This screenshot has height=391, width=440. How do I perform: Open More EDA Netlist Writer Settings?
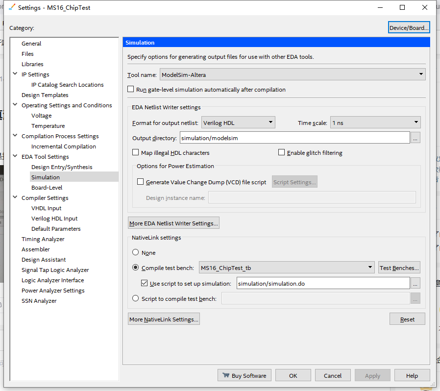click(173, 223)
